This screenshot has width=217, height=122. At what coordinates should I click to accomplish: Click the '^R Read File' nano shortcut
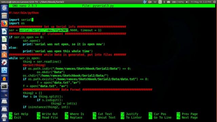(47, 118)
